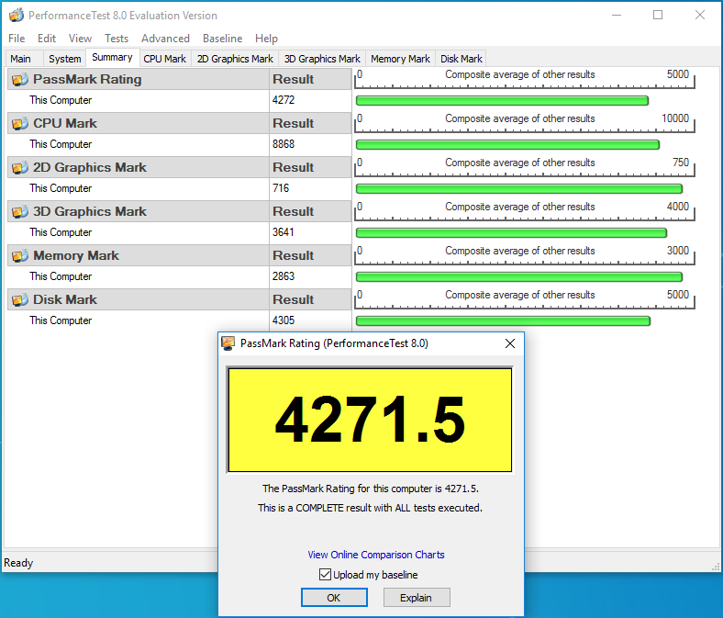Click the Explain button

click(x=417, y=598)
